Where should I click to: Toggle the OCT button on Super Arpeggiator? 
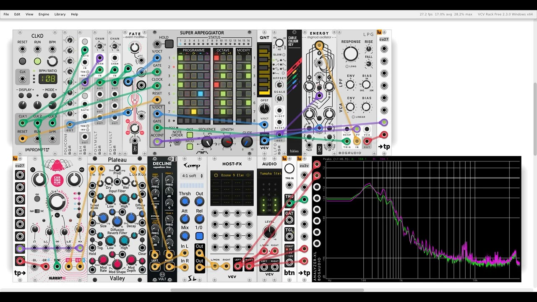pos(190,135)
